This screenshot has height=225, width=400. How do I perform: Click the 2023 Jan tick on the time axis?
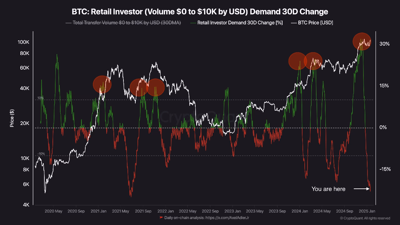tap(232, 211)
